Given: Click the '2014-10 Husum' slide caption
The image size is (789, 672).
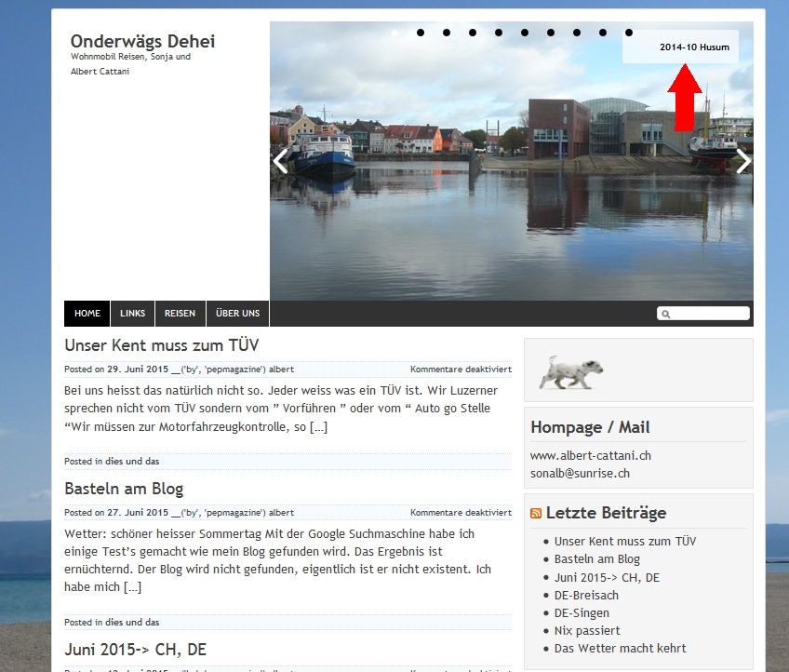Looking at the screenshot, I should coord(694,47).
